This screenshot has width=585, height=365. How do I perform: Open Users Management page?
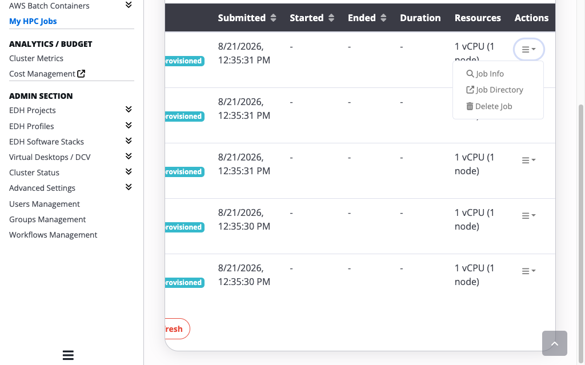45,204
